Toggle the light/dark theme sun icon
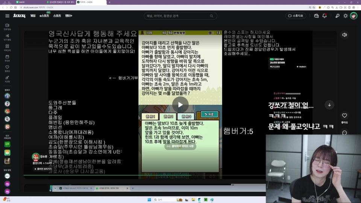 pyautogui.click(x=346, y=16)
